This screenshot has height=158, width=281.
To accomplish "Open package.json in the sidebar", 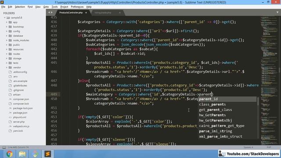I will 20,113.
